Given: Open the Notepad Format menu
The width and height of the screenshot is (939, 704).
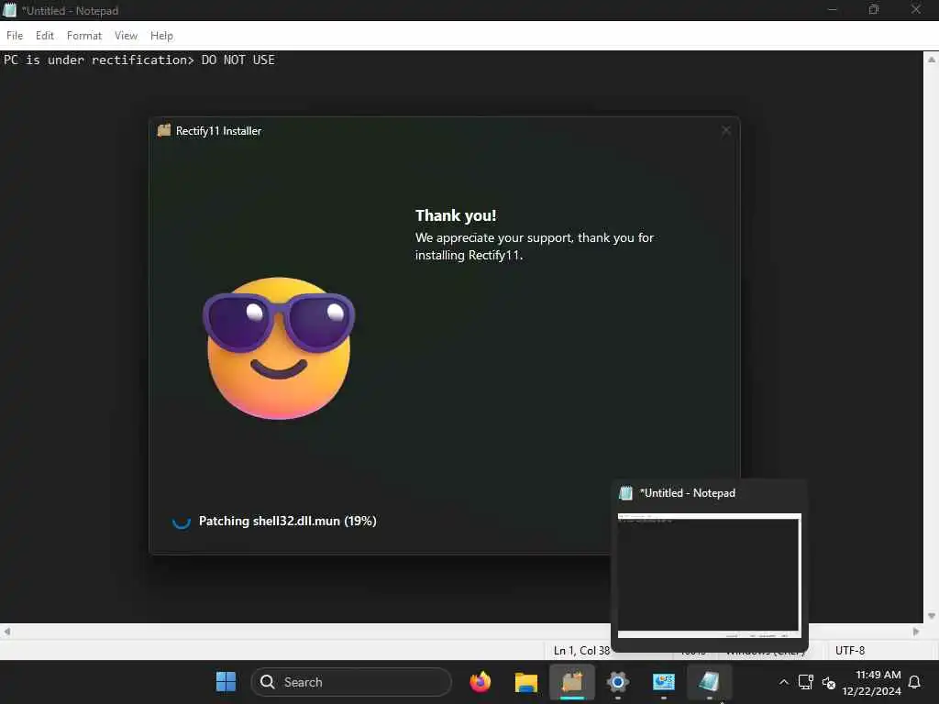Looking at the screenshot, I should (x=83, y=36).
